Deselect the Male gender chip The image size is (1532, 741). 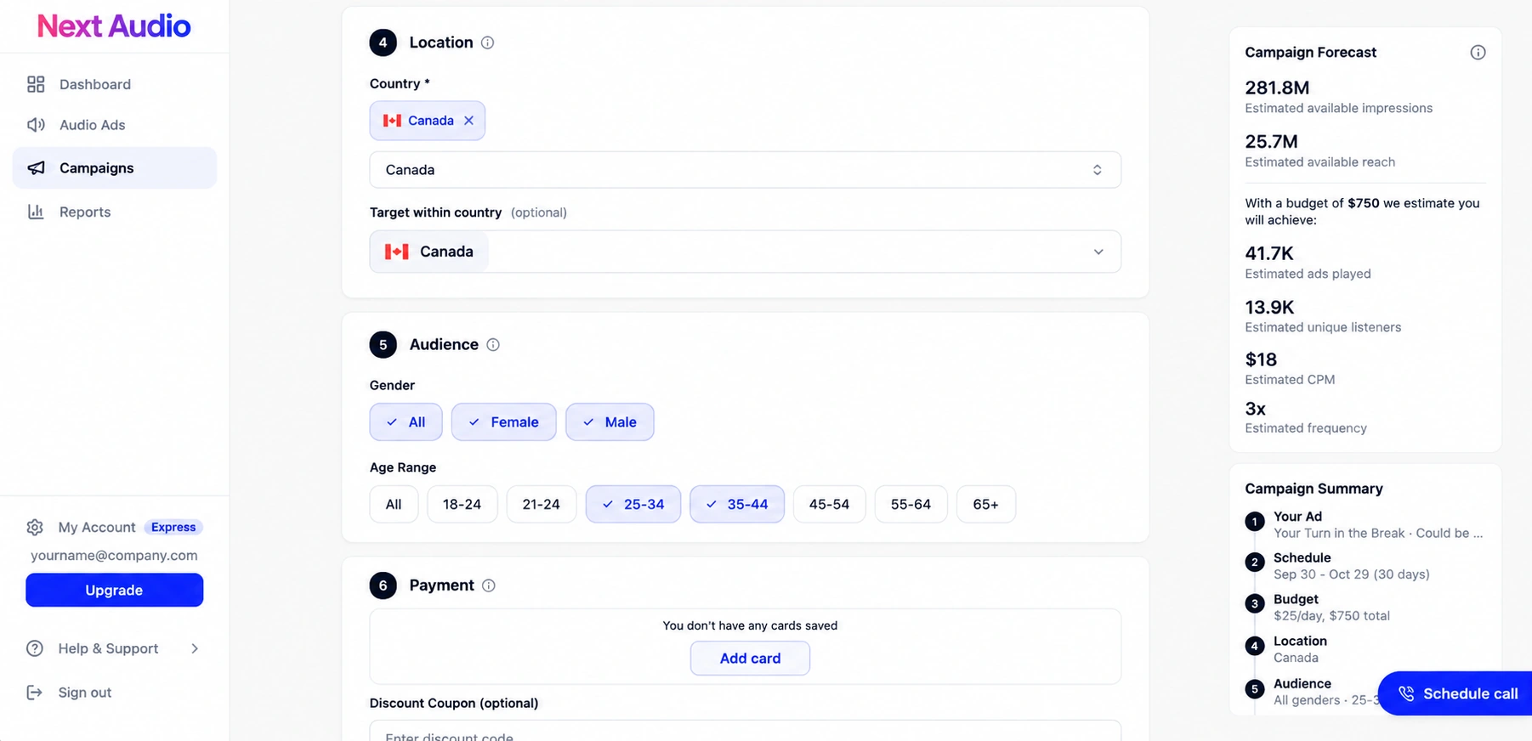pos(610,421)
